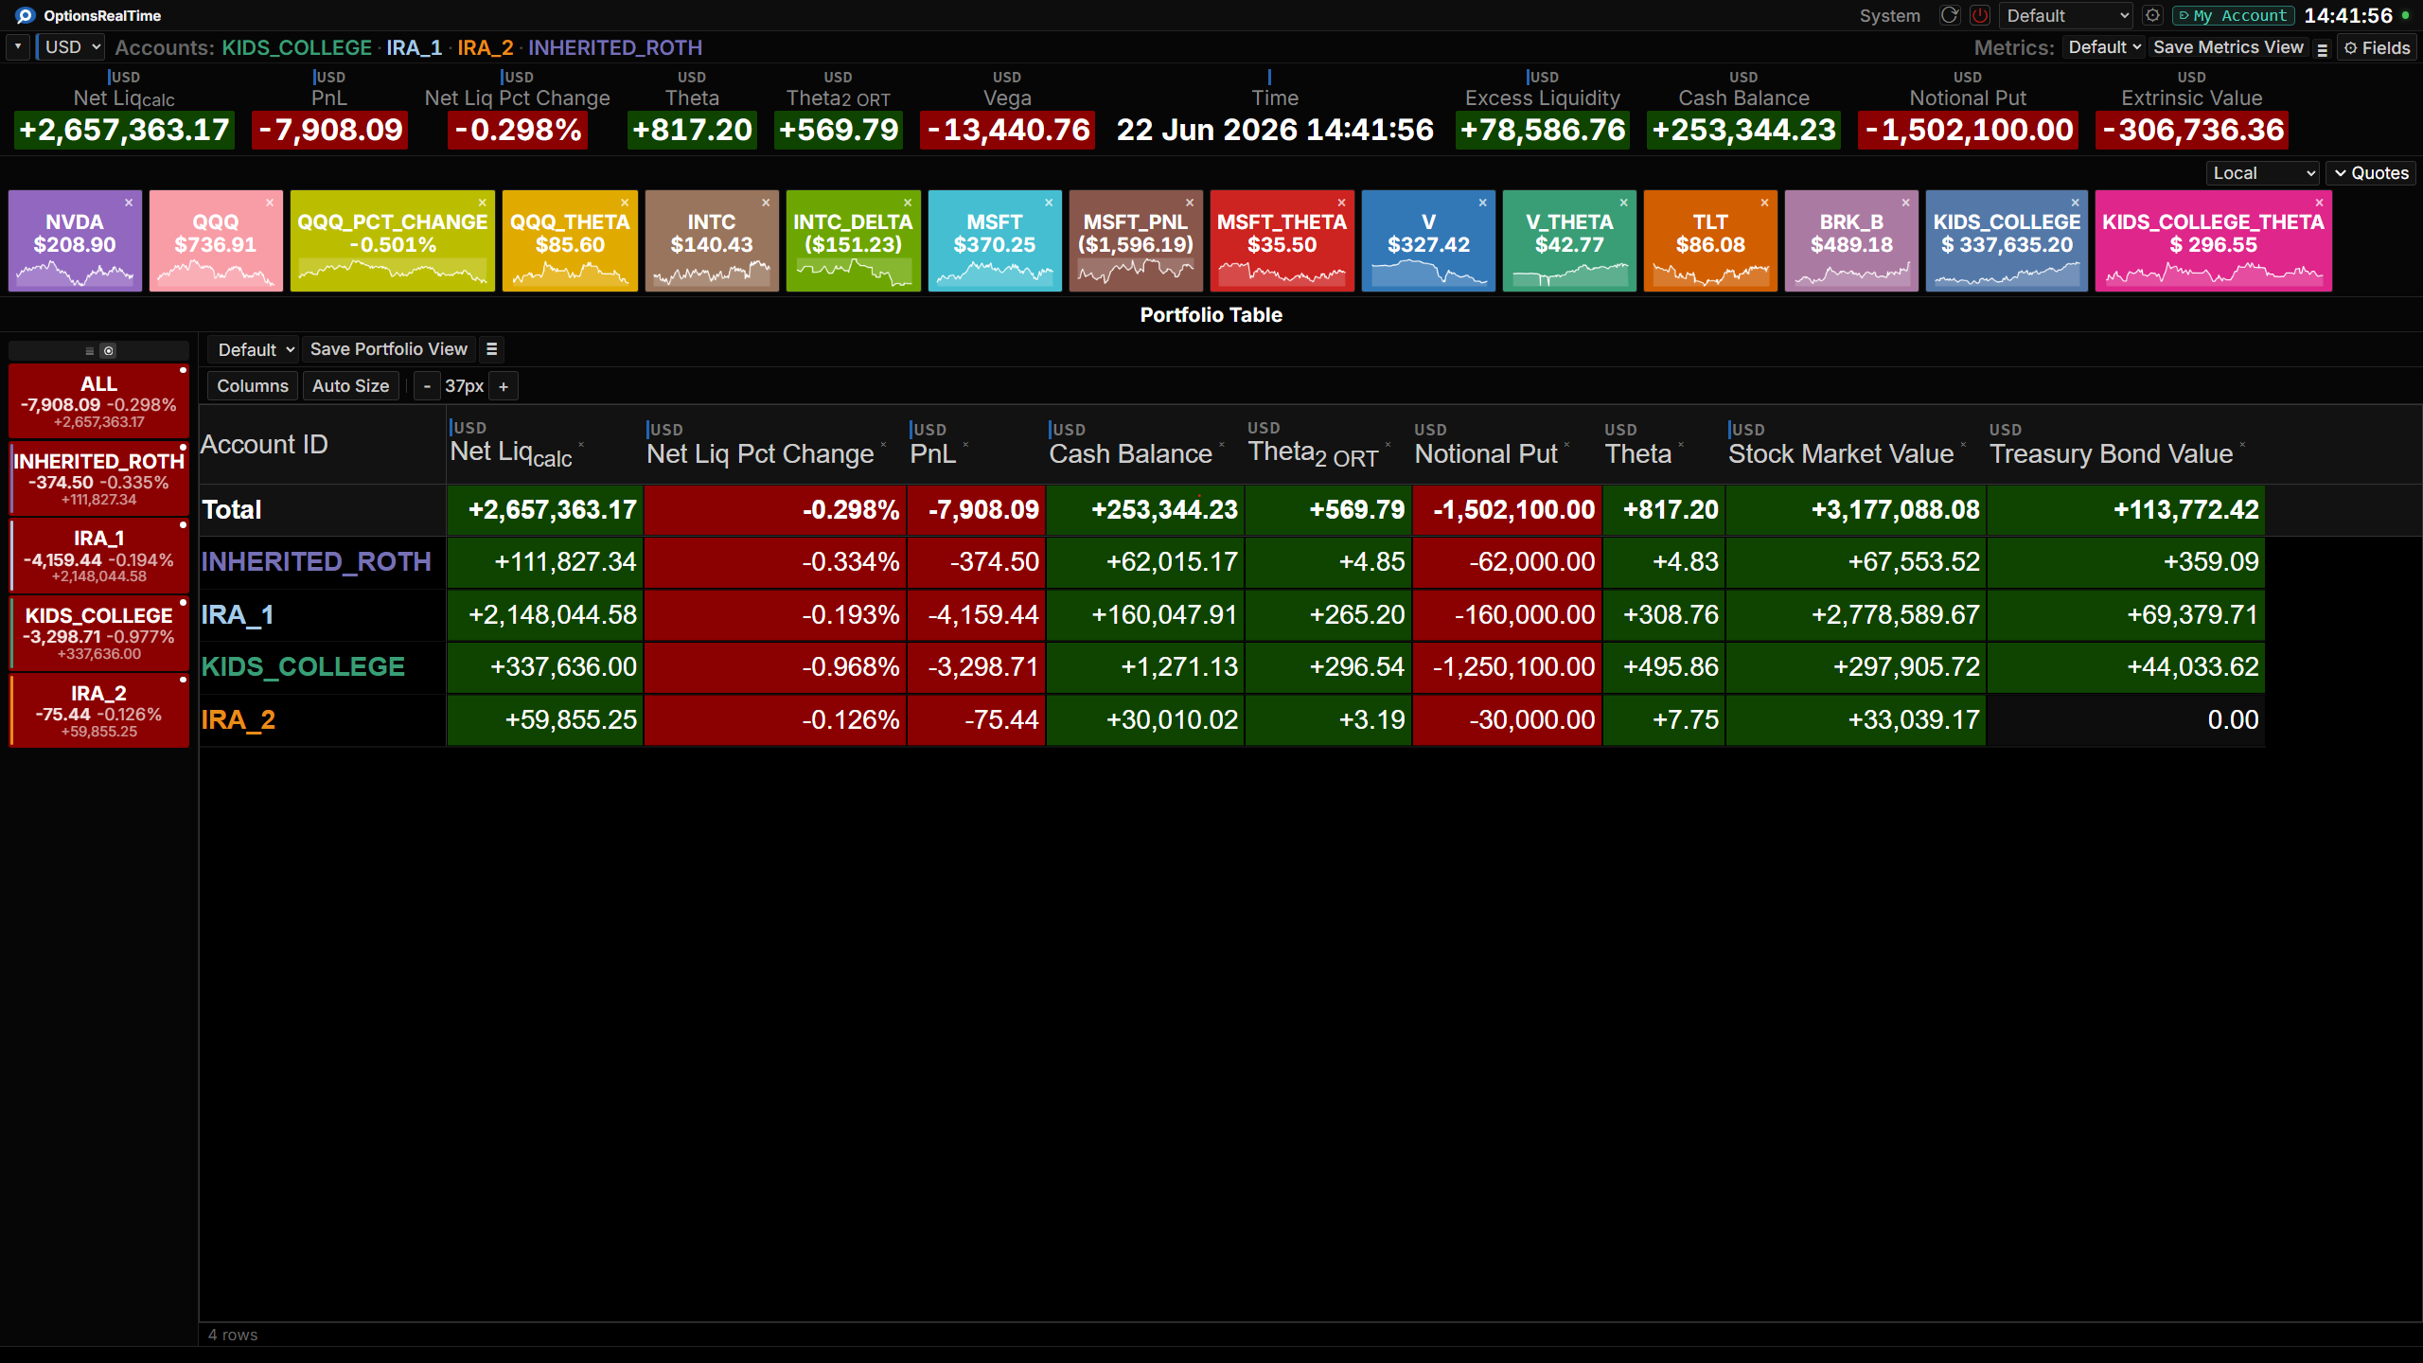Open settings gear next to layout dropdown
Screen dimensions: 2423x1363
coord(2152,15)
